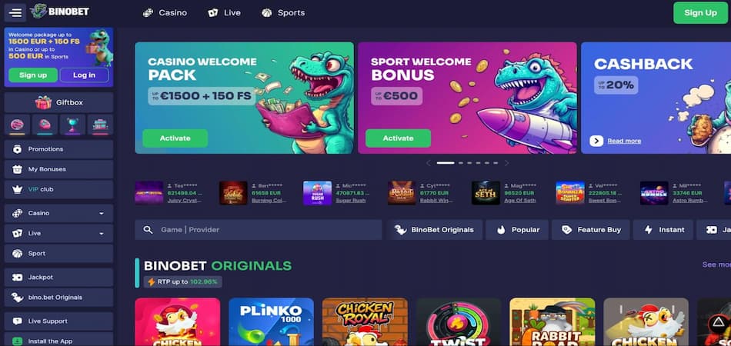731x346 pixels.
Task: Open the Live tab in top navigation
Action: coord(225,13)
